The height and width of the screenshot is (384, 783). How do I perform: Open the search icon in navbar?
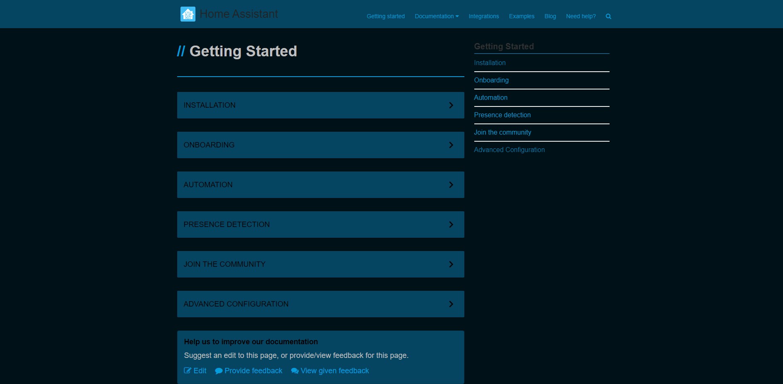click(x=608, y=16)
